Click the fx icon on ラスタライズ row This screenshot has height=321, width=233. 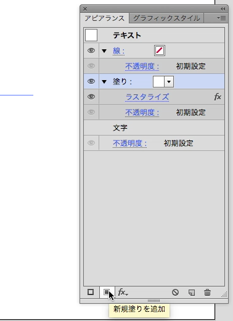pyautogui.click(x=218, y=97)
